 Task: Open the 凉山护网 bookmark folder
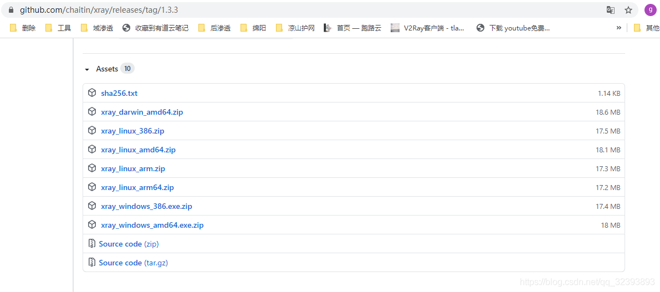(x=295, y=28)
